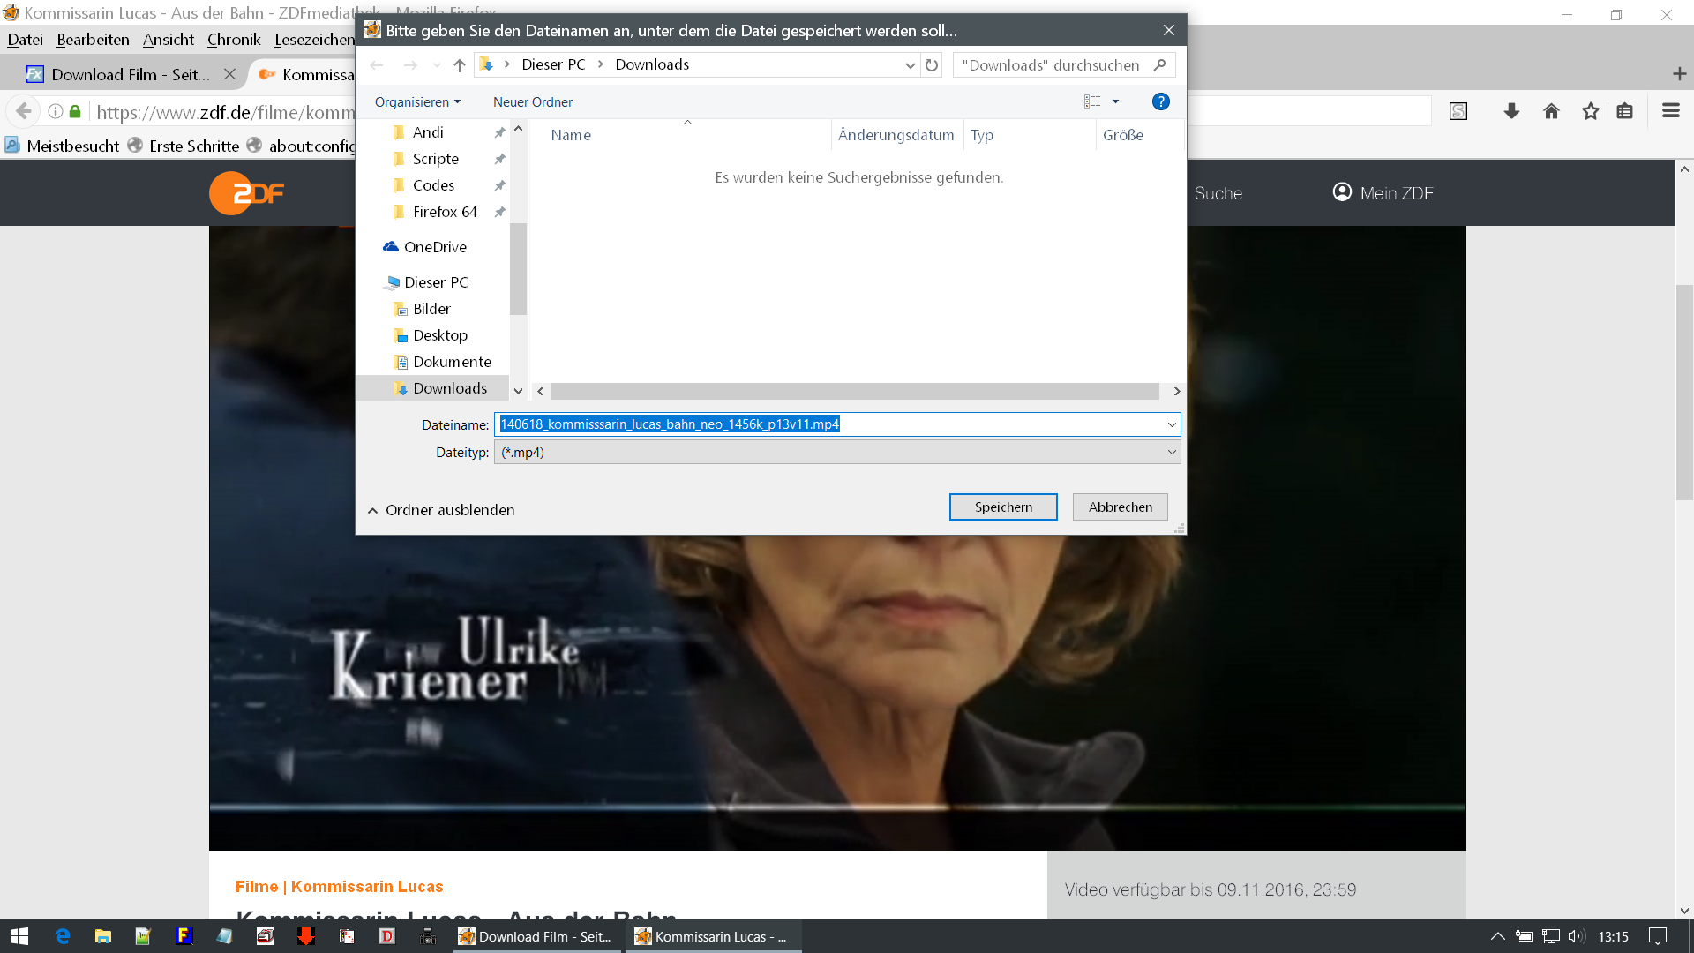The image size is (1694, 953).
Task: Open Windows Start menu
Action: click(x=19, y=936)
